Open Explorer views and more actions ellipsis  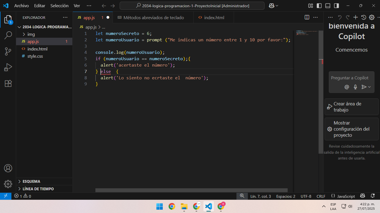point(65,17)
